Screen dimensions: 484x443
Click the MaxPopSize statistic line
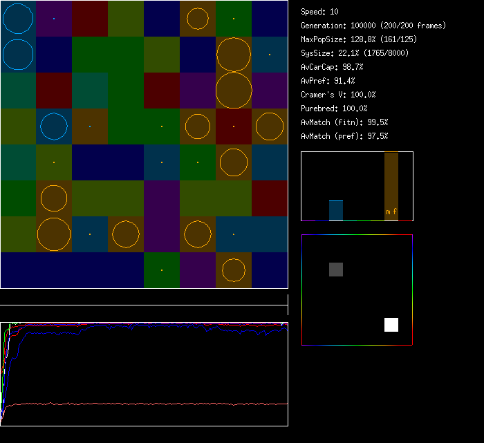click(x=358, y=39)
